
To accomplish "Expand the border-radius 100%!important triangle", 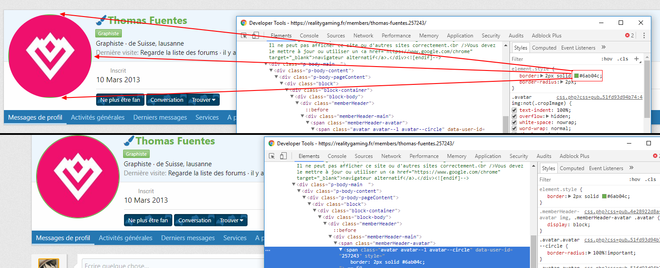I will pos(590,253).
